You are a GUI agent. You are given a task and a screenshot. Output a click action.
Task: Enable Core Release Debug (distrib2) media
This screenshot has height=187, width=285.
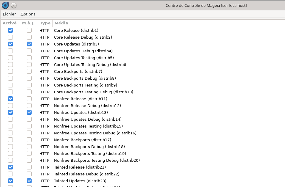[10, 37]
